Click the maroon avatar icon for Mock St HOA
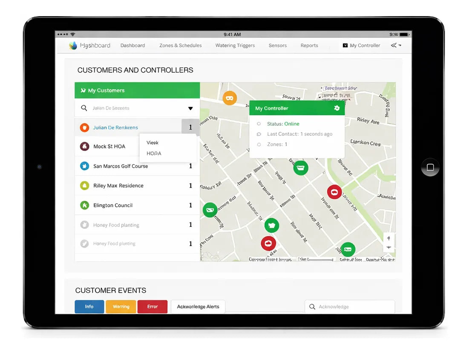 [x=85, y=146]
